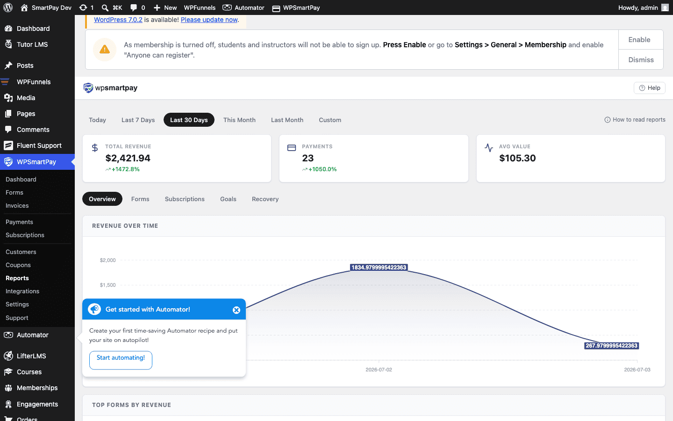
Task: Click the WordPress 7.0.2 link
Action: [118, 20]
